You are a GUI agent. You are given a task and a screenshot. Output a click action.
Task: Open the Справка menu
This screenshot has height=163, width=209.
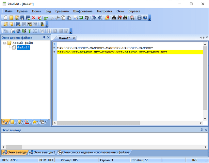(134, 11)
